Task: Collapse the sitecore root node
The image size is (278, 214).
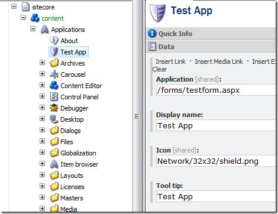Action: (x=14, y=7)
